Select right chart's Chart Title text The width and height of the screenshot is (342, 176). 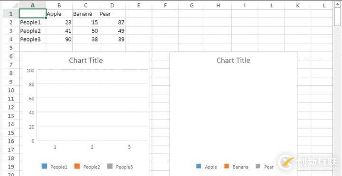(233, 60)
